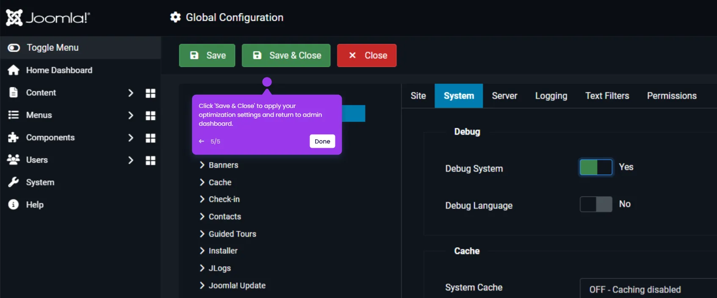Click the Home Dashboard house icon
The width and height of the screenshot is (717, 298).
pyautogui.click(x=14, y=70)
